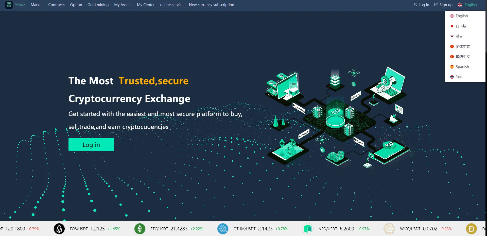Image resolution: width=487 pixels, height=236 pixels.
Task: Select Spanish language option
Action: click(x=465, y=67)
